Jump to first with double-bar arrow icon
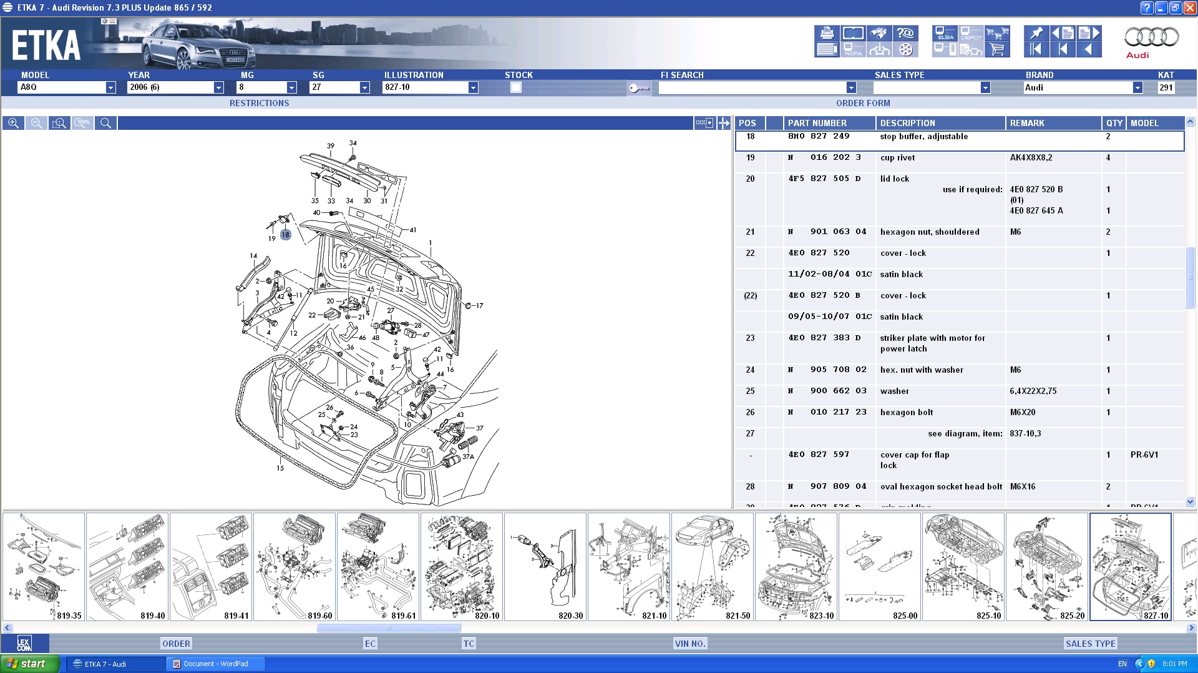1198x673 pixels. [x=1036, y=49]
